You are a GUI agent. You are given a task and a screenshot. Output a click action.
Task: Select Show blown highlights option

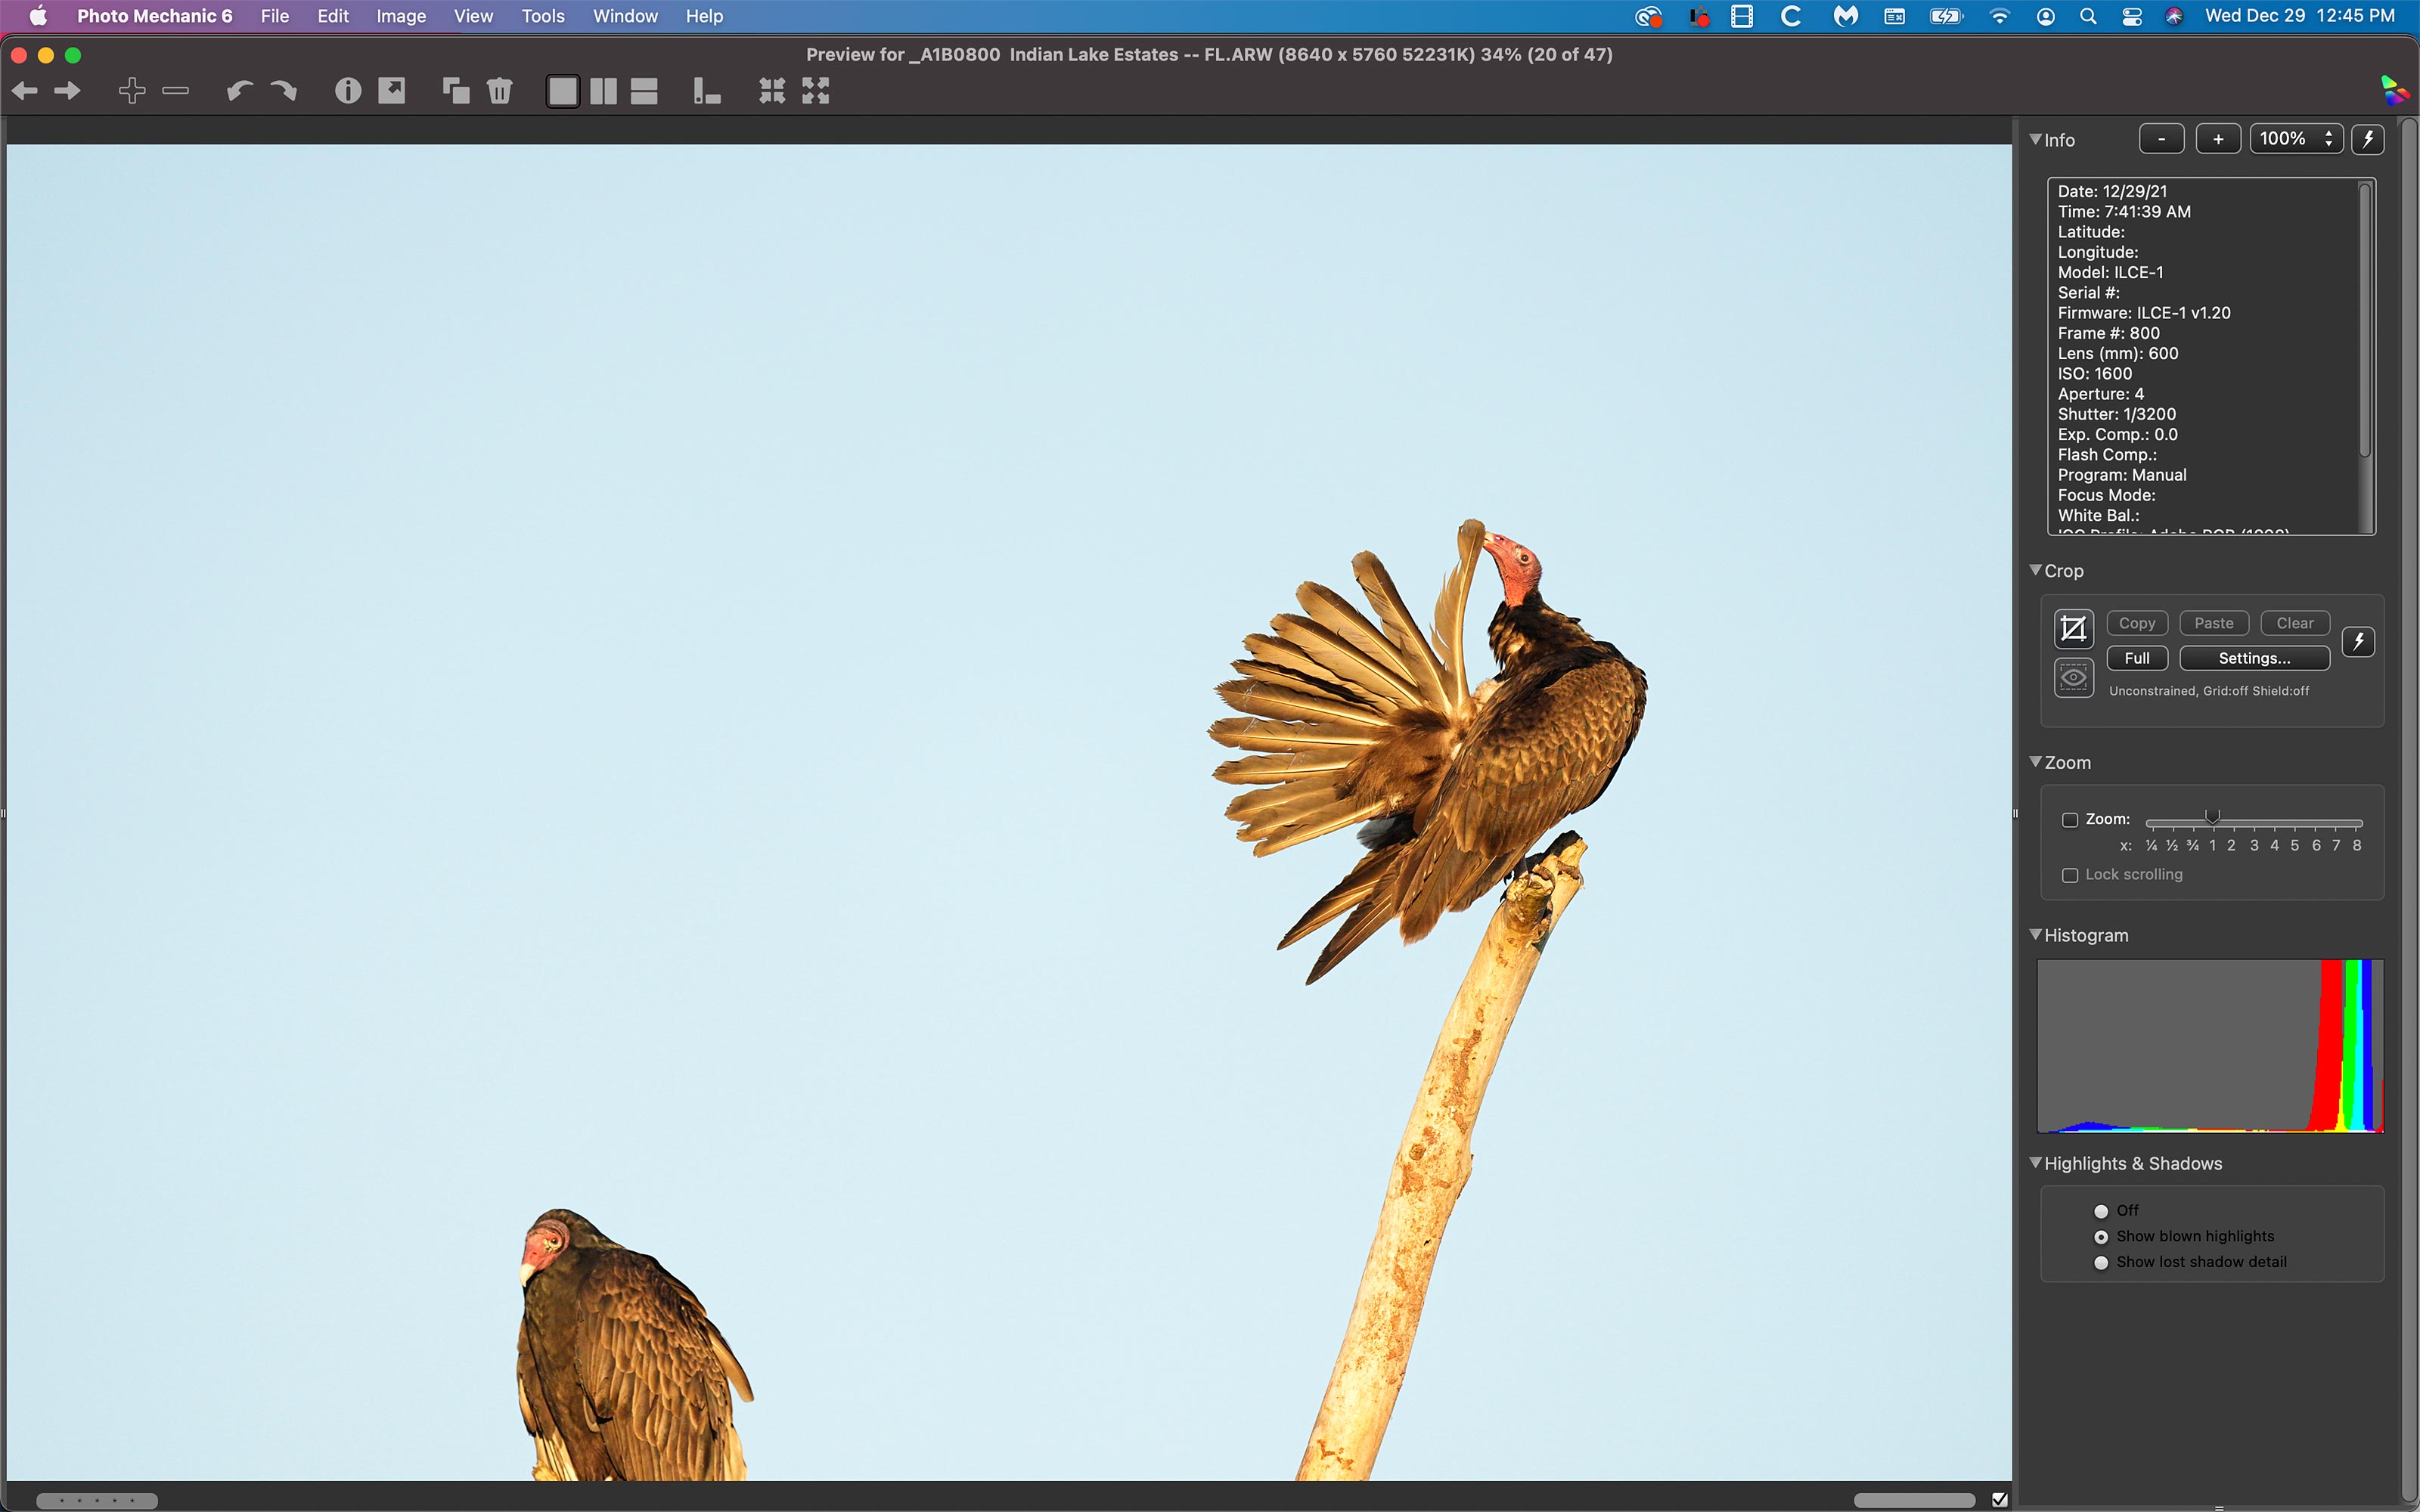coord(2101,1237)
